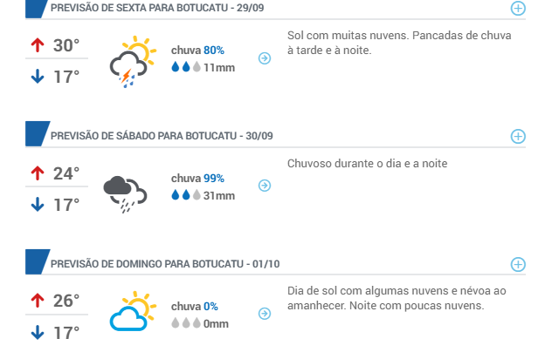
Task: Click Sunday's sun with blue cloud icon
Action: 133,311
